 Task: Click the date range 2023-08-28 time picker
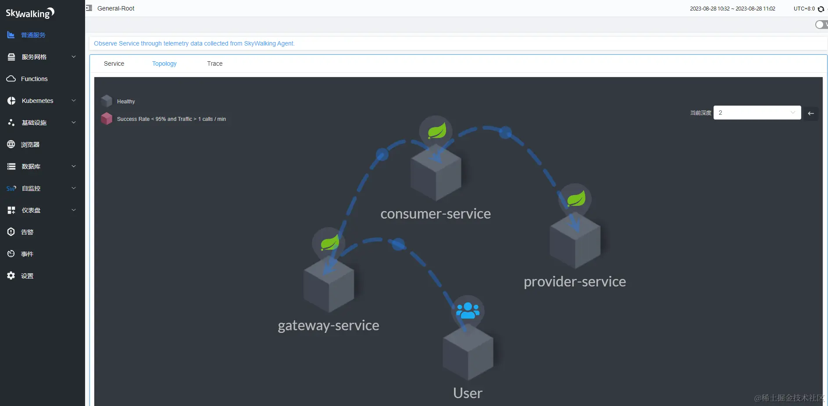pyautogui.click(x=732, y=9)
